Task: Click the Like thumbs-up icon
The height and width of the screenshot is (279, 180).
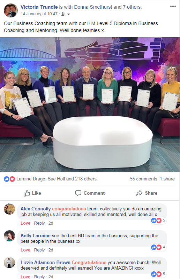Action: (27, 193)
